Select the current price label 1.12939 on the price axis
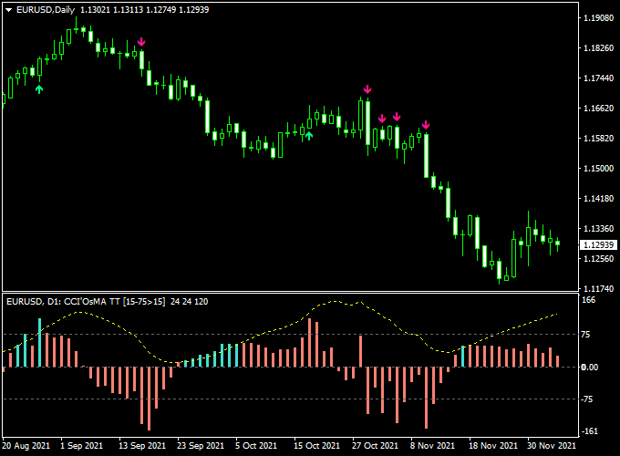620x456 pixels. pyautogui.click(x=598, y=244)
